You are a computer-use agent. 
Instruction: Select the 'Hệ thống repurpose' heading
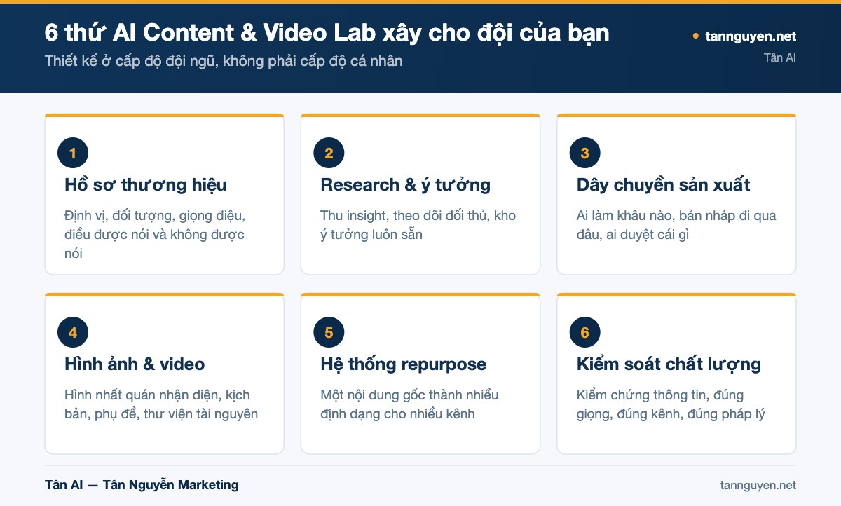403,364
